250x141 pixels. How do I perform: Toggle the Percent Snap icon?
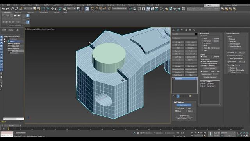click(100, 9)
